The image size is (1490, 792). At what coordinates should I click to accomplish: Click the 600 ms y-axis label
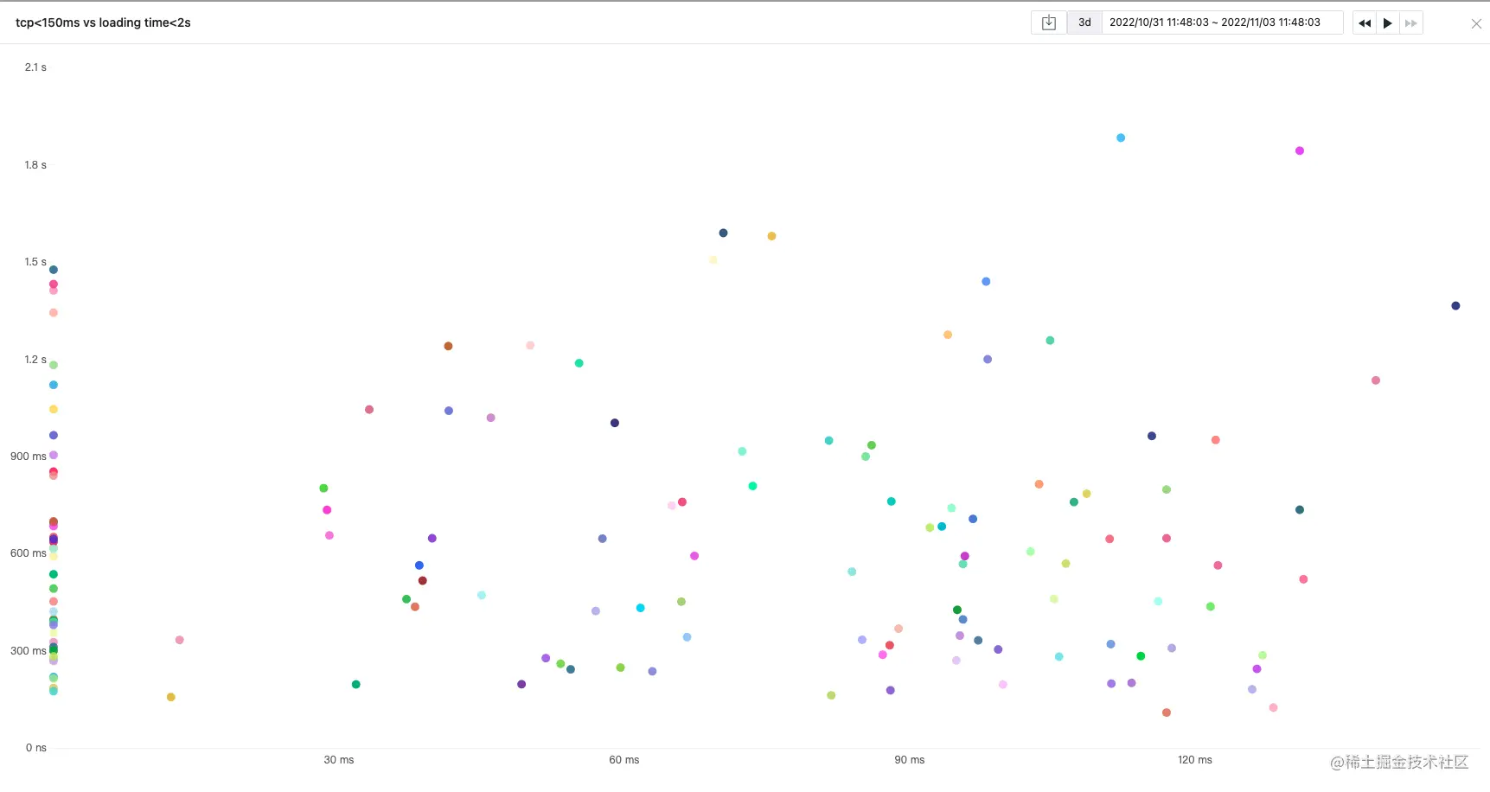coord(29,553)
